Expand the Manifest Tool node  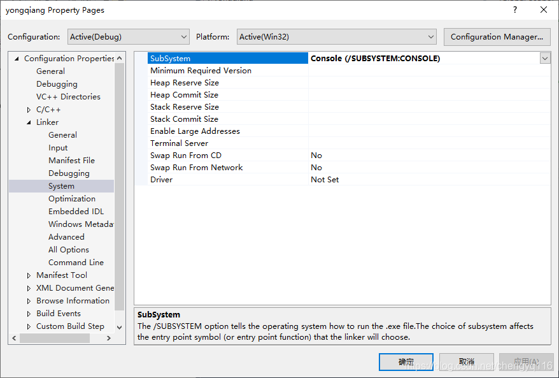tap(27, 275)
